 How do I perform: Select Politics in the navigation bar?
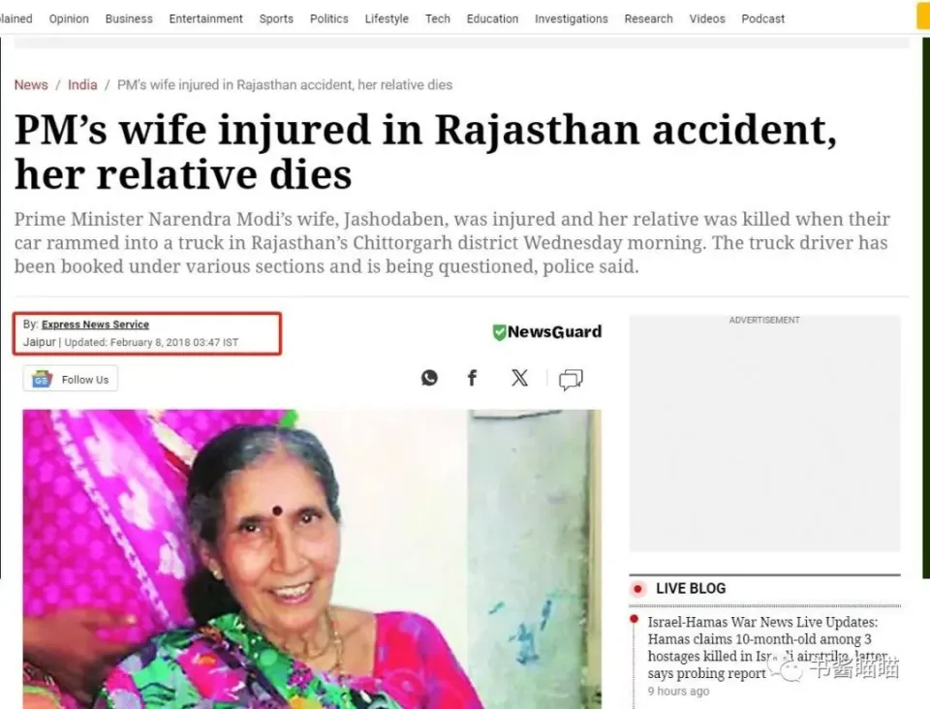coord(329,19)
